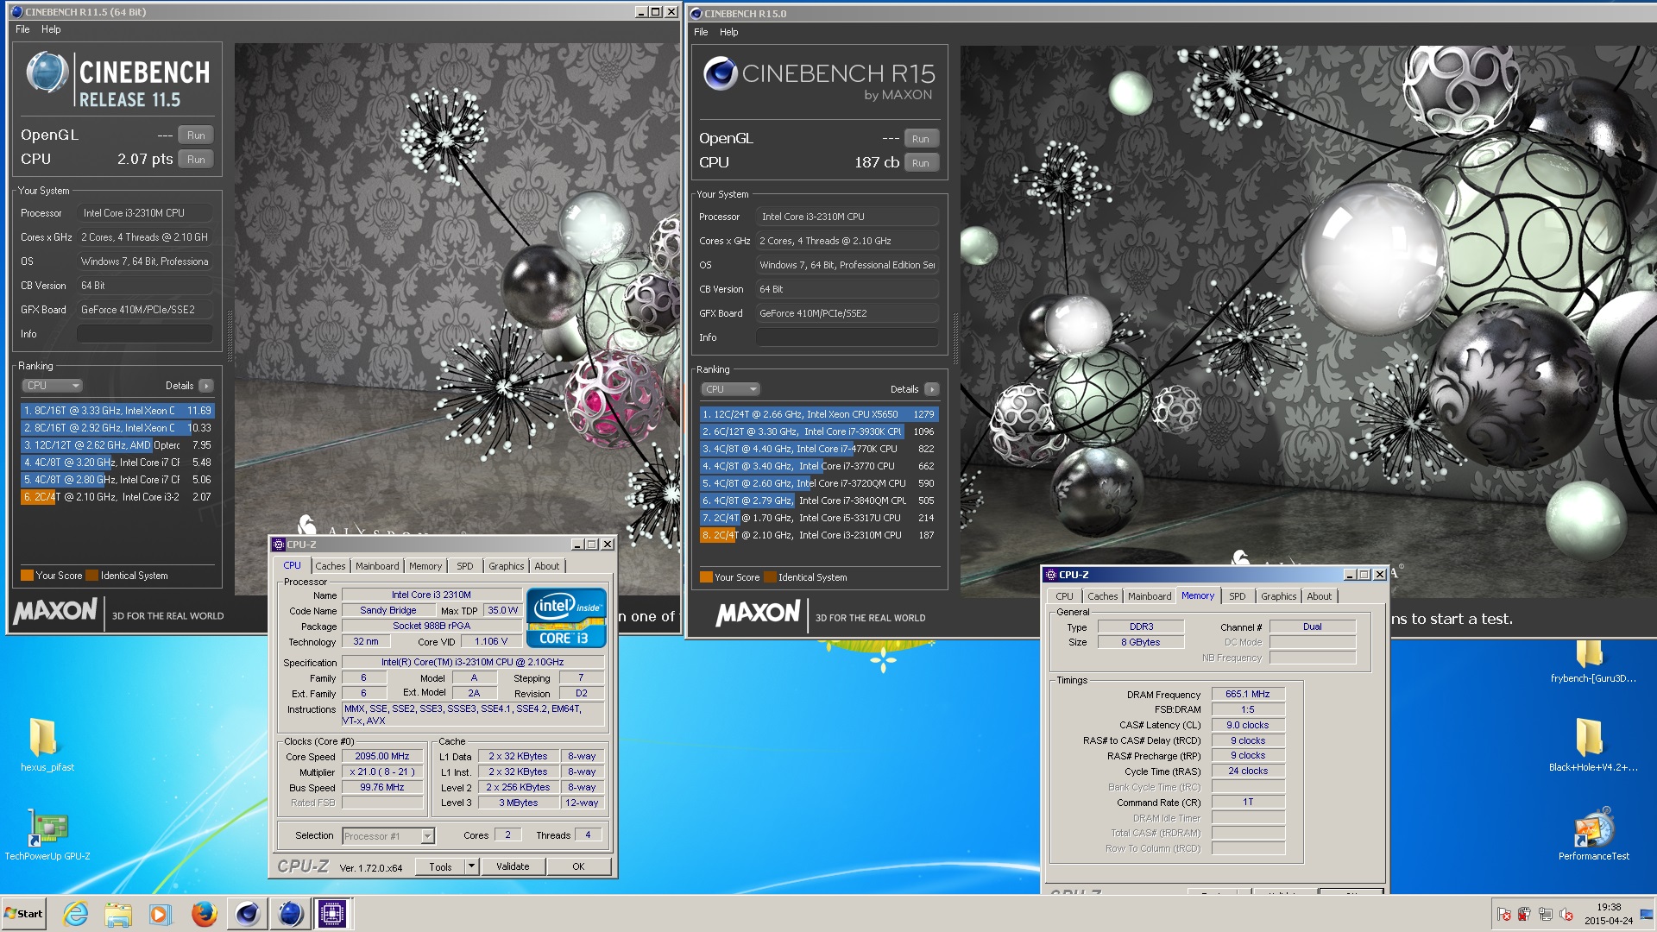
Task: Open Windows Explorer taskbar icon
Action: coord(118,913)
